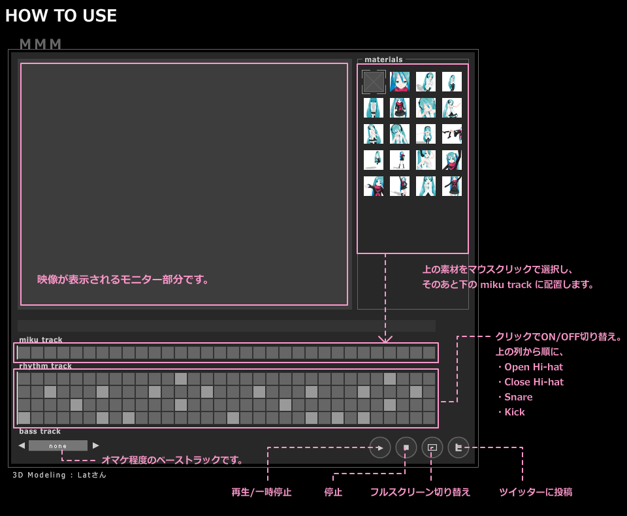627x516 pixels.
Task: Pick the Miku close-up with headphones, third row second
Action: [400, 134]
